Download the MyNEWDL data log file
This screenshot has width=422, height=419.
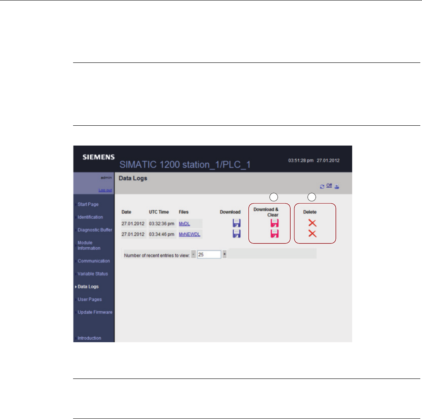coord(237,234)
